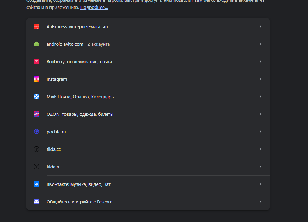Expand the tilda.ru entry arrow

[260, 167]
